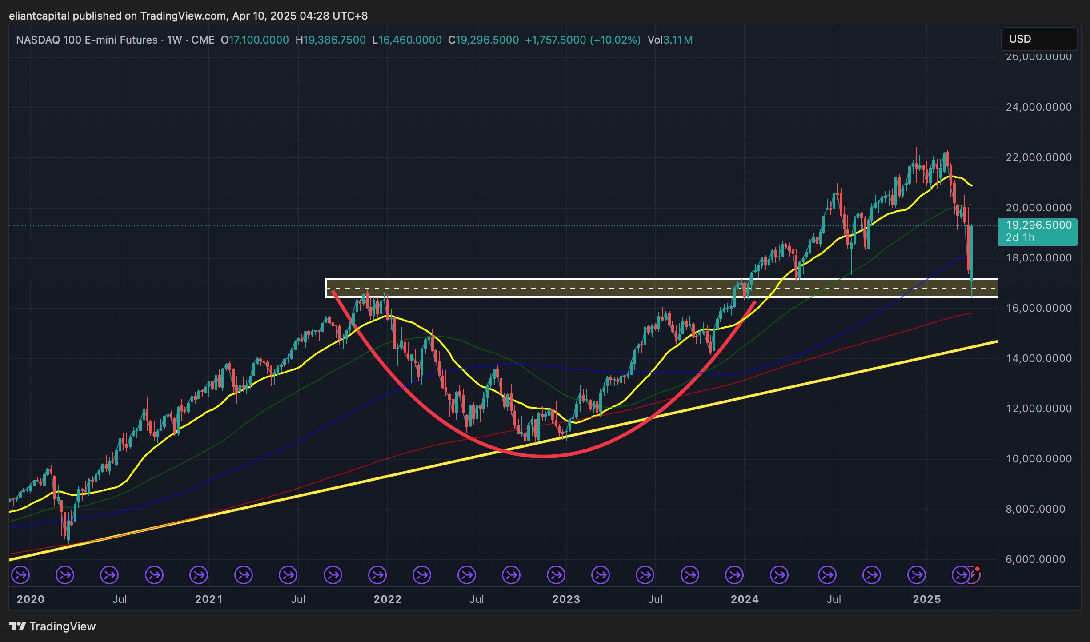Click the rollover icon nearest the 2023 label
This screenshot has height=642, width=1090.
tap(556, 575)
